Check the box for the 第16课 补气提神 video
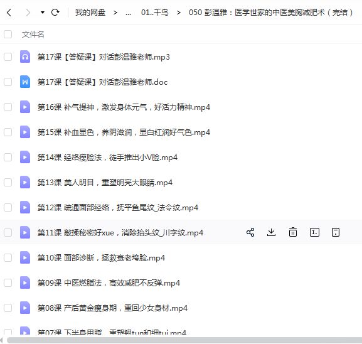The width and height of the screenshot is (362, 344). [8, 107]
